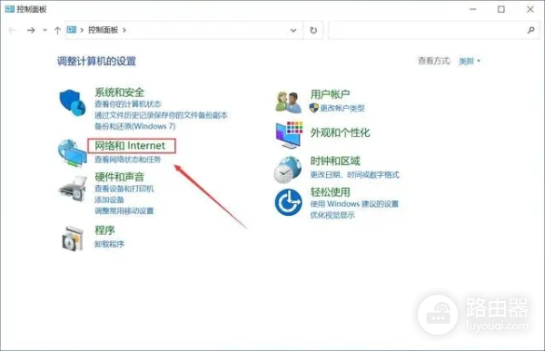
Task: Open 系统和安全 category
Action: (119, 93)
